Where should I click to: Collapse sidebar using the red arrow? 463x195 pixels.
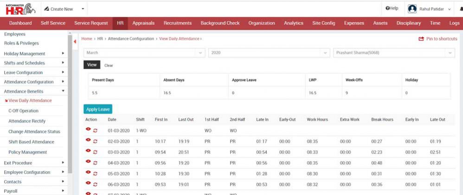75,42
